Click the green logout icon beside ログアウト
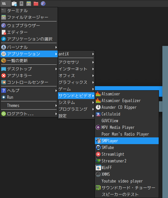Viewport: 168px width, 198px height. coord(4,114)
